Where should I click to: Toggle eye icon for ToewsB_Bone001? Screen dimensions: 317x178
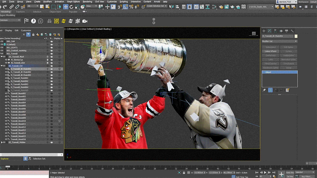6,93
